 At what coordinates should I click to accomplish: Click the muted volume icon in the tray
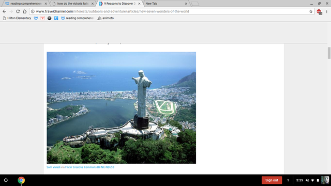click(307, 180)
